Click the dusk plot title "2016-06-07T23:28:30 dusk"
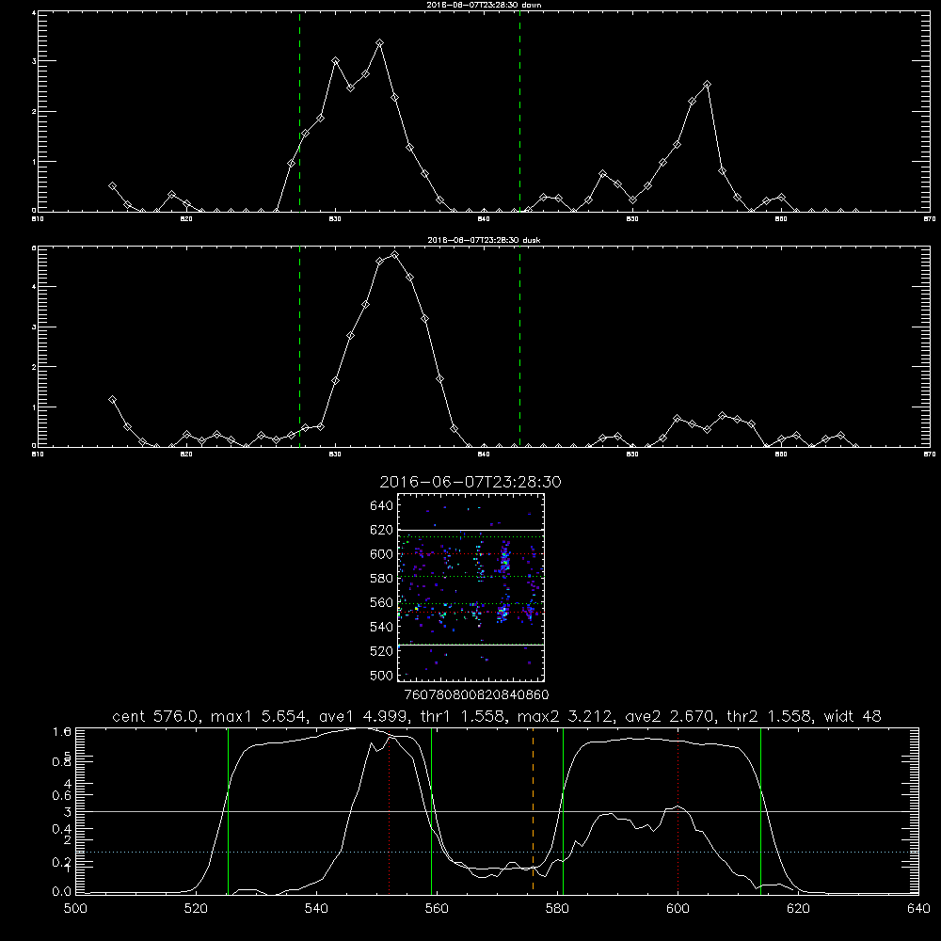The width and height of the screenshot is (941, 941). 485,240
